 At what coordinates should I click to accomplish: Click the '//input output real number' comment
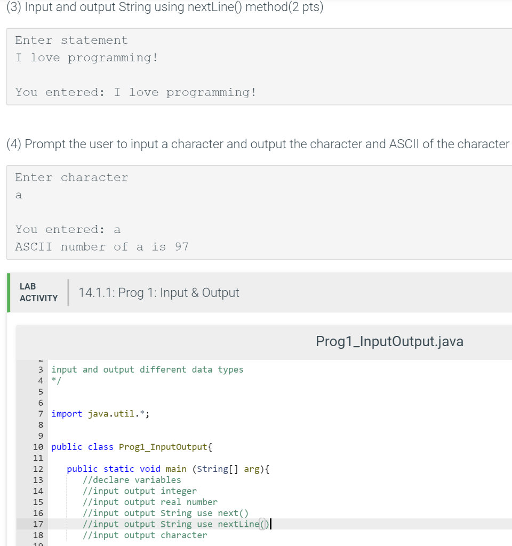(150, 502)
